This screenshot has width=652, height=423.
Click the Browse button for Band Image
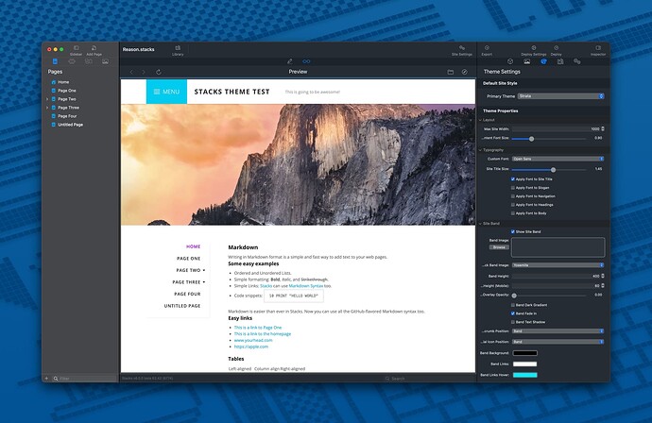[499, 247]
